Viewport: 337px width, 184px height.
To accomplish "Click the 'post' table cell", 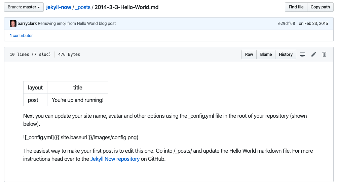I will pos(35,100).
